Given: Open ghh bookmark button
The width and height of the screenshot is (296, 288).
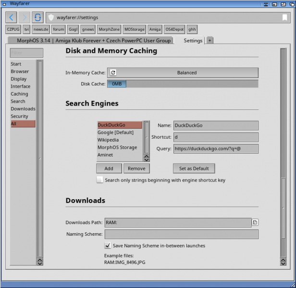Looking at the screenshot, I should point(192,29).
